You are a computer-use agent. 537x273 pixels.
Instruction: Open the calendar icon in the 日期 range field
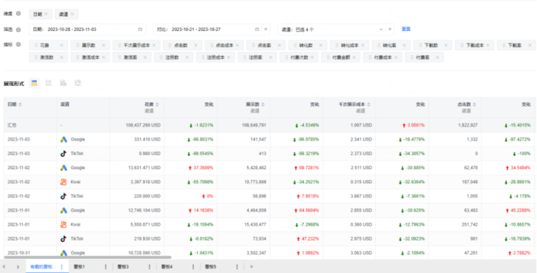[x=140, y=30]
